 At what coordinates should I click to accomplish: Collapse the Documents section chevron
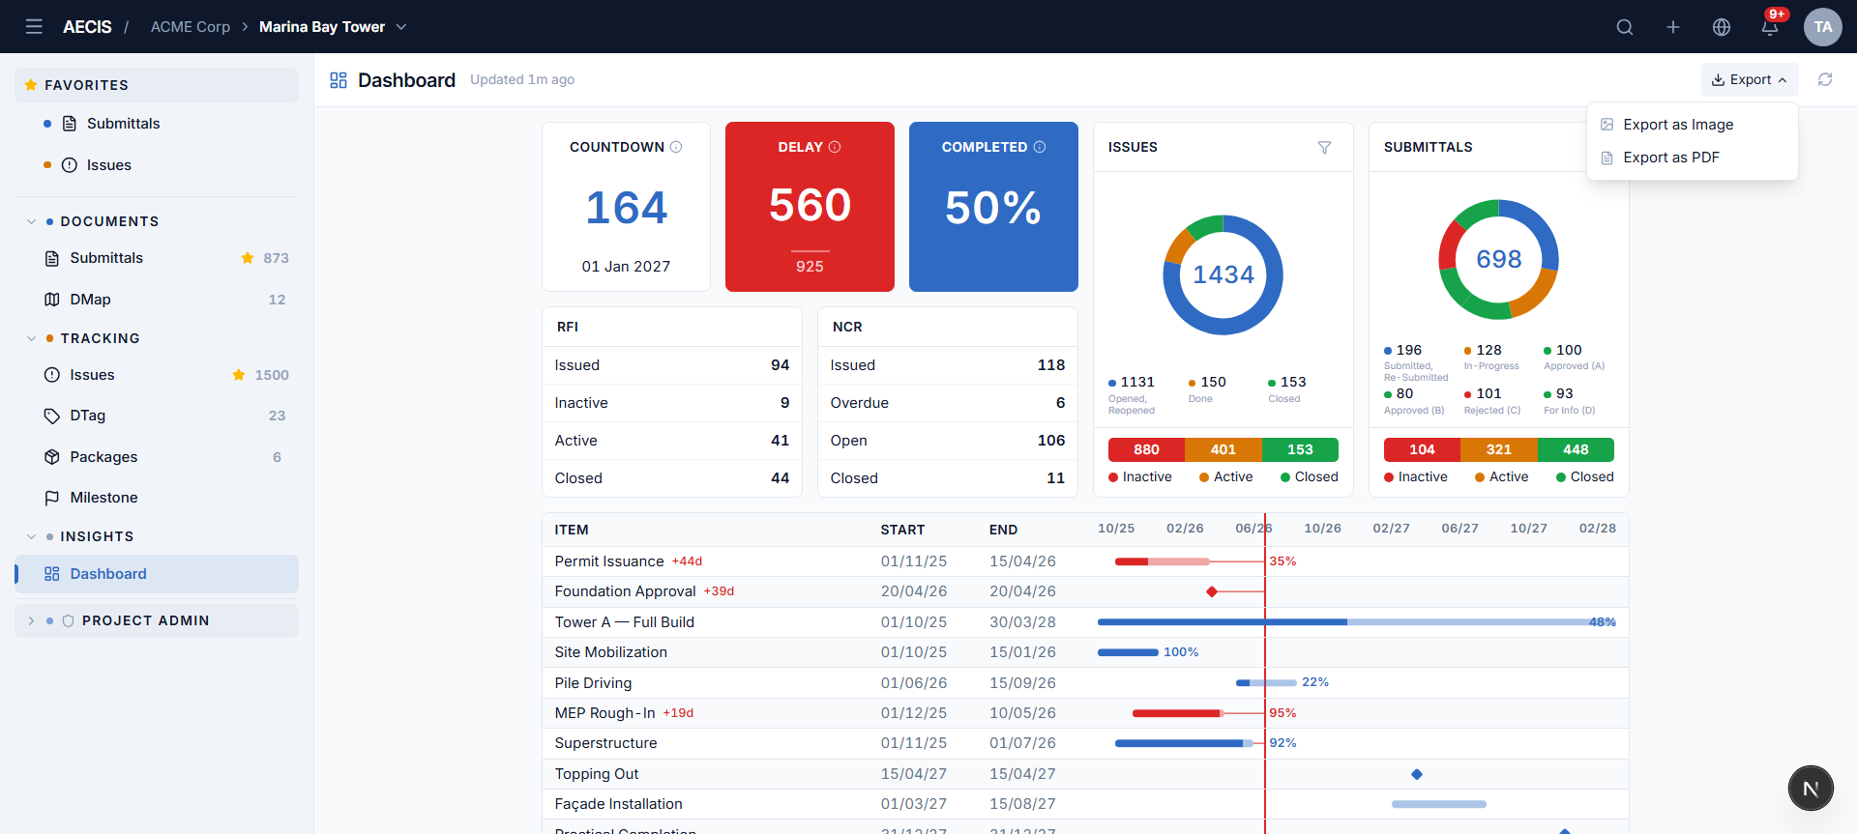[31, 221]
